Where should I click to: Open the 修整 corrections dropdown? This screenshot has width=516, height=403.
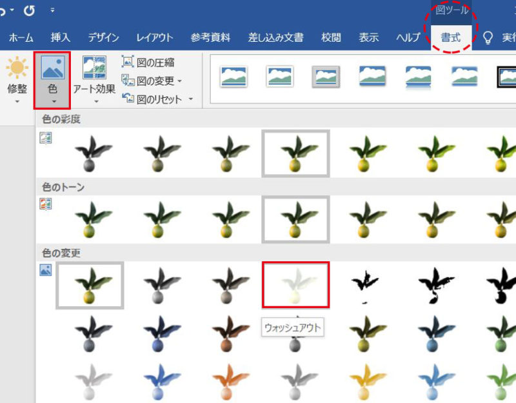click(x=17, y=80)
